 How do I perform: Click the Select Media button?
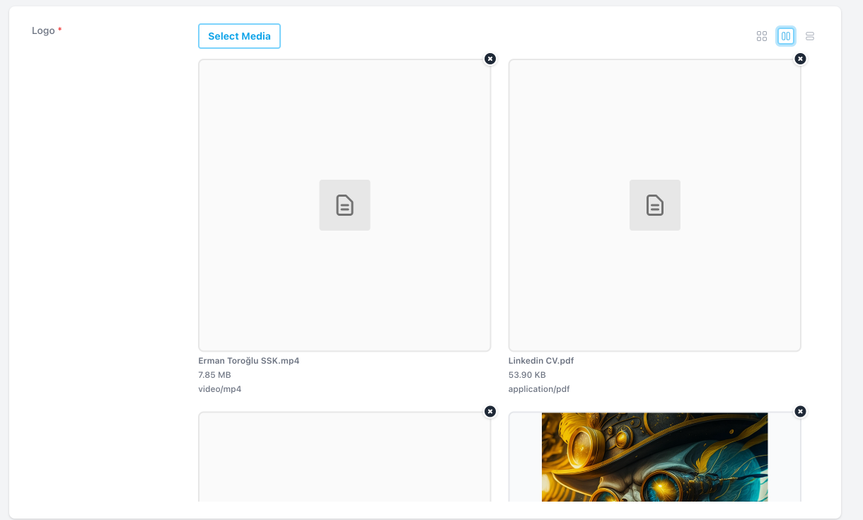tap(239, 36)
